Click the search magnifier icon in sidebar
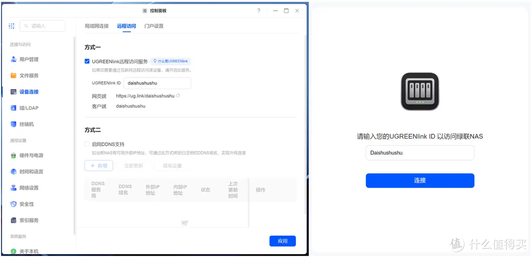 click(27, 26)
